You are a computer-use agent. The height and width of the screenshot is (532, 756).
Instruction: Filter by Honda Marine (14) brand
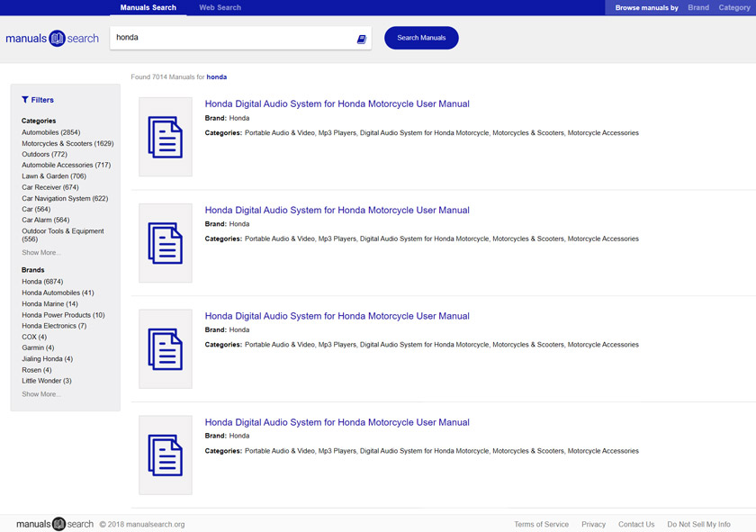tap(49, 304)
